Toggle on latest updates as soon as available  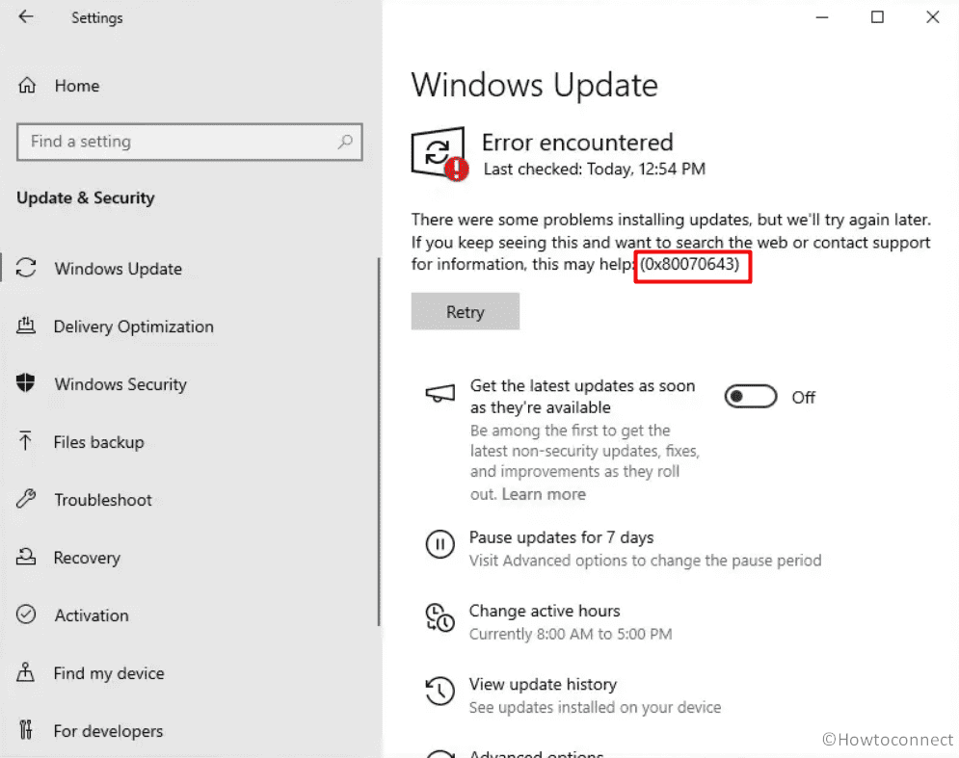tap(750, 396)
